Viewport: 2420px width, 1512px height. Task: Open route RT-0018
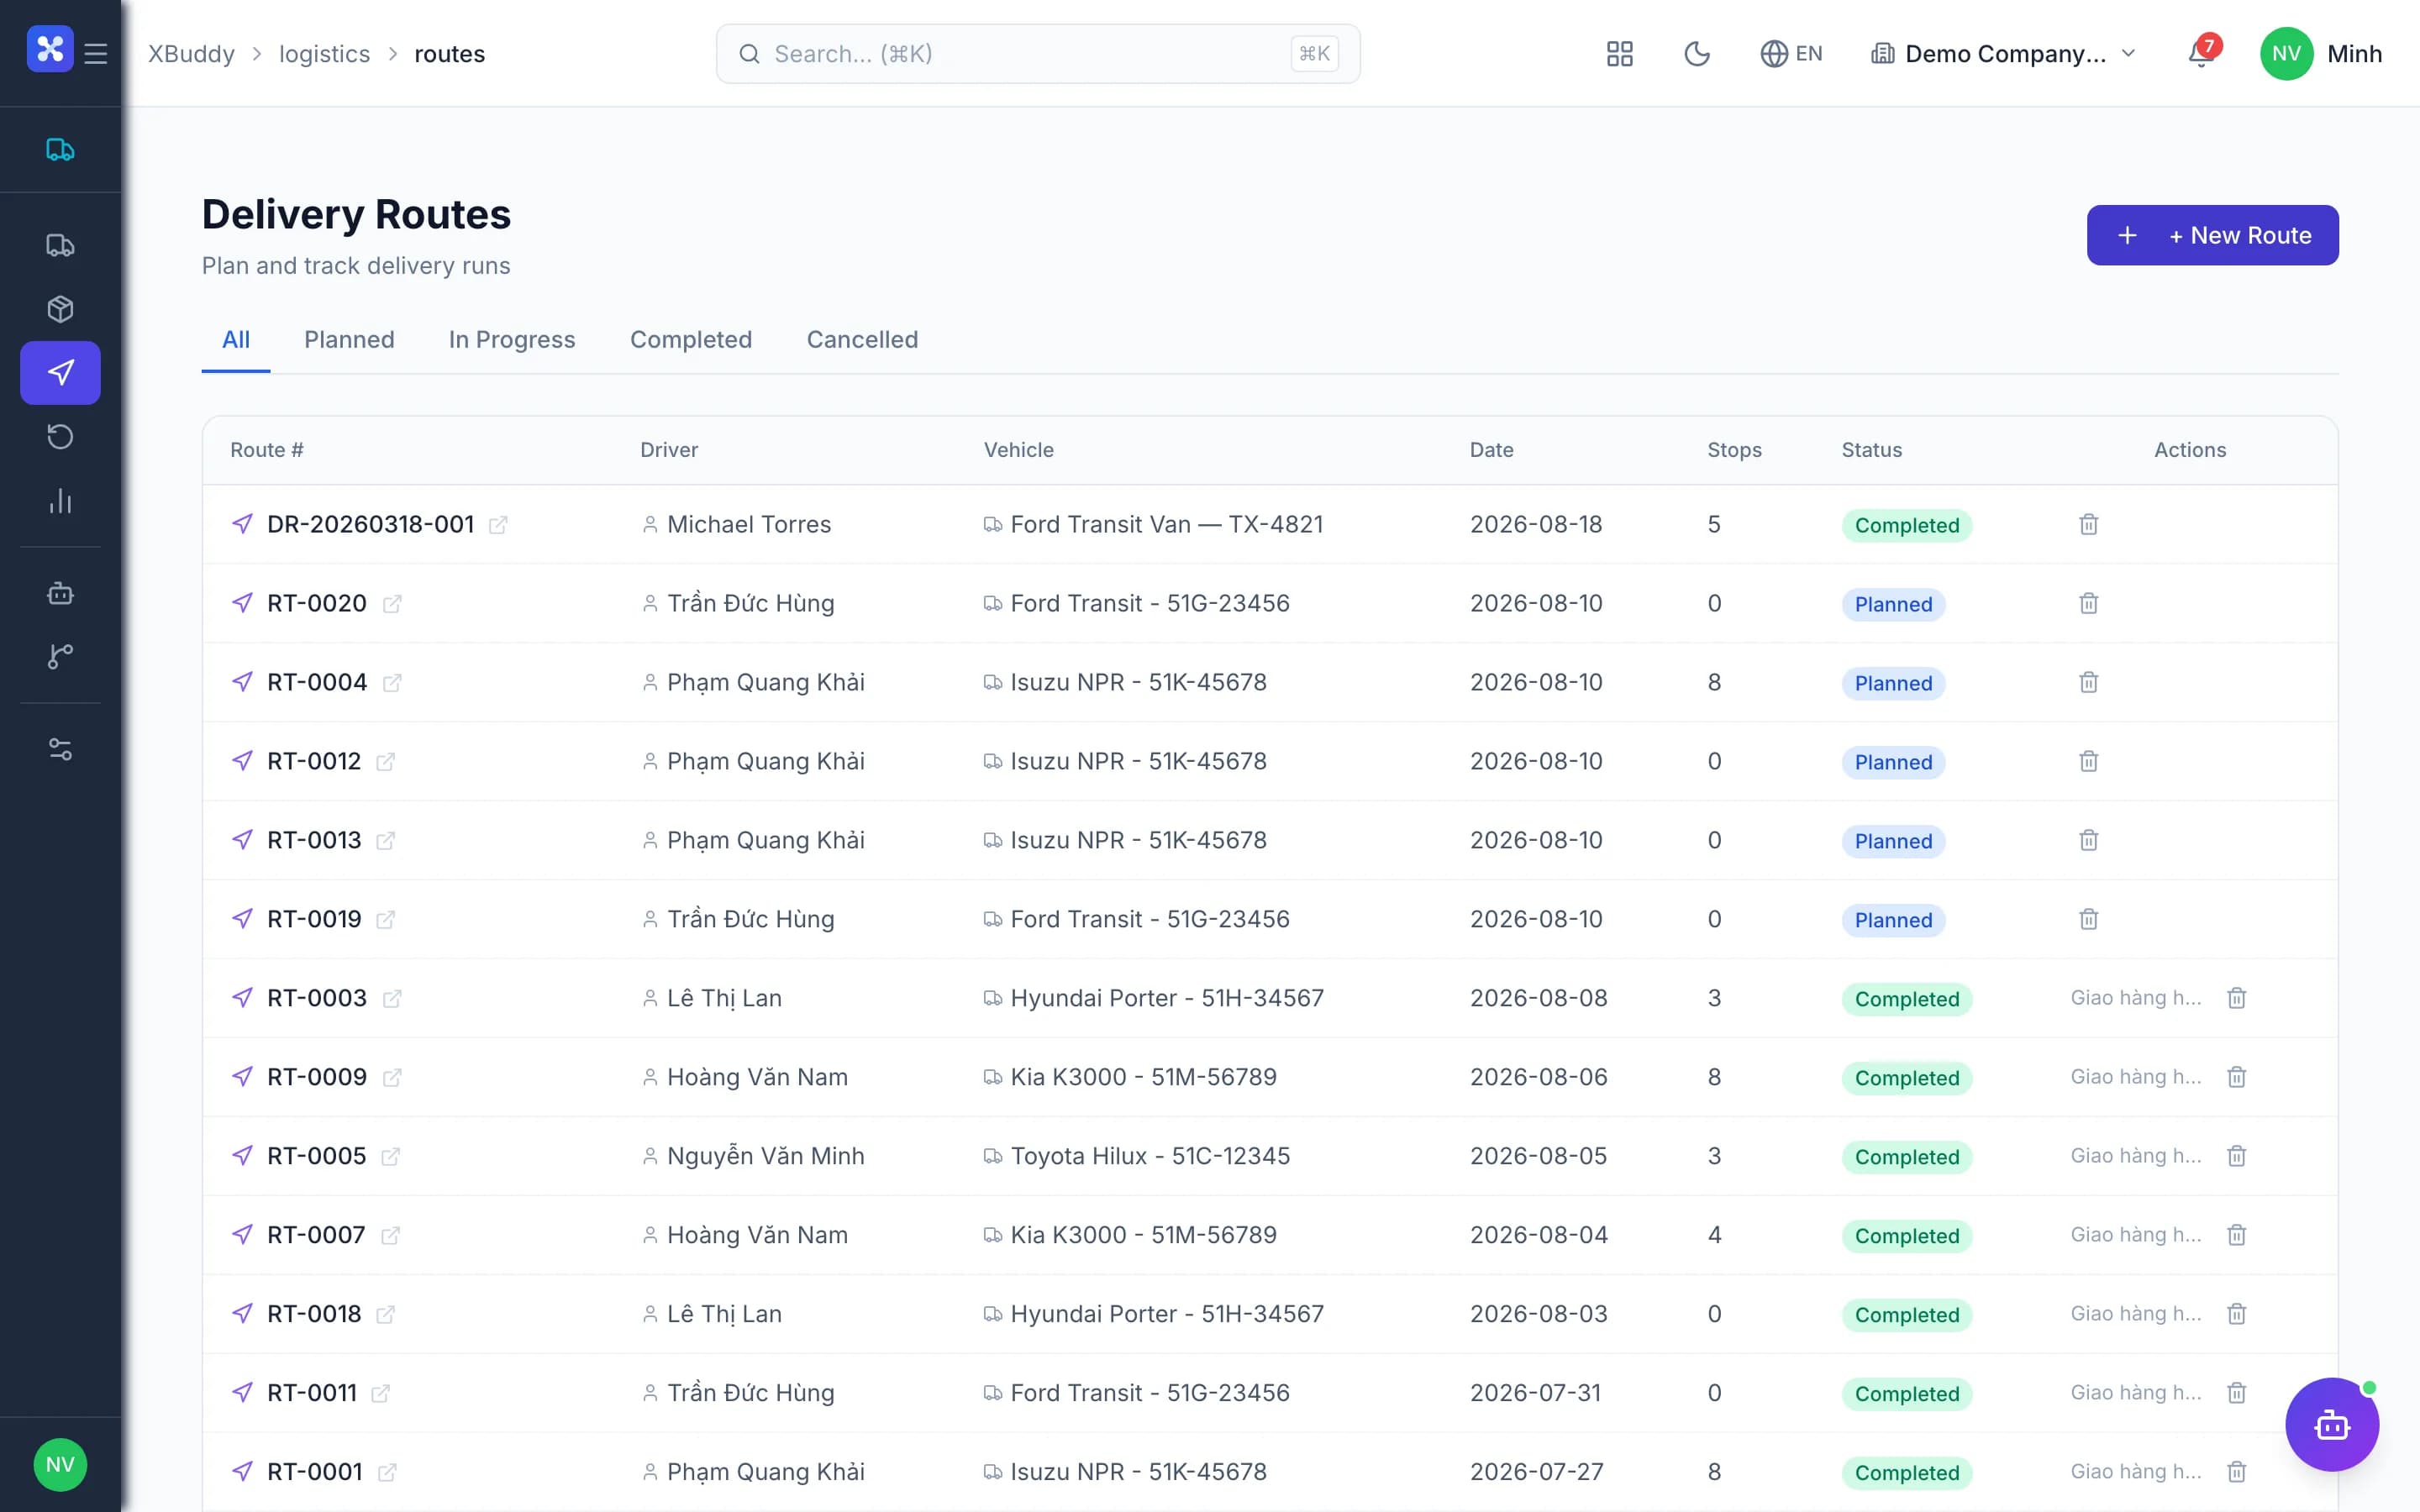pos(314,1314)
